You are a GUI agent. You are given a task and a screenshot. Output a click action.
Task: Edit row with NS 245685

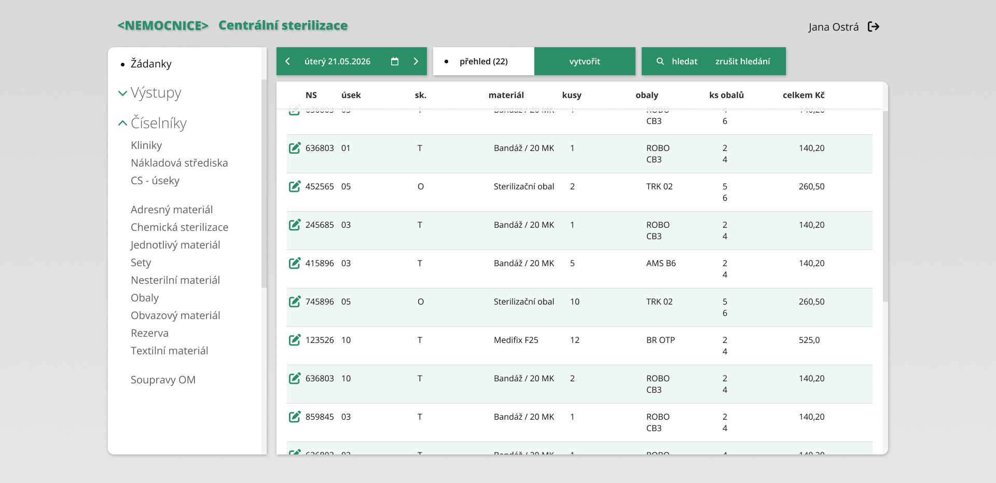[295, 225]
